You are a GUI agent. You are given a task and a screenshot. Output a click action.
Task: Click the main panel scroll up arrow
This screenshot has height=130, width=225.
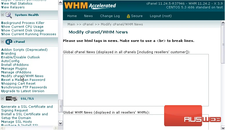pyautogui.click(x=223, y=23)
